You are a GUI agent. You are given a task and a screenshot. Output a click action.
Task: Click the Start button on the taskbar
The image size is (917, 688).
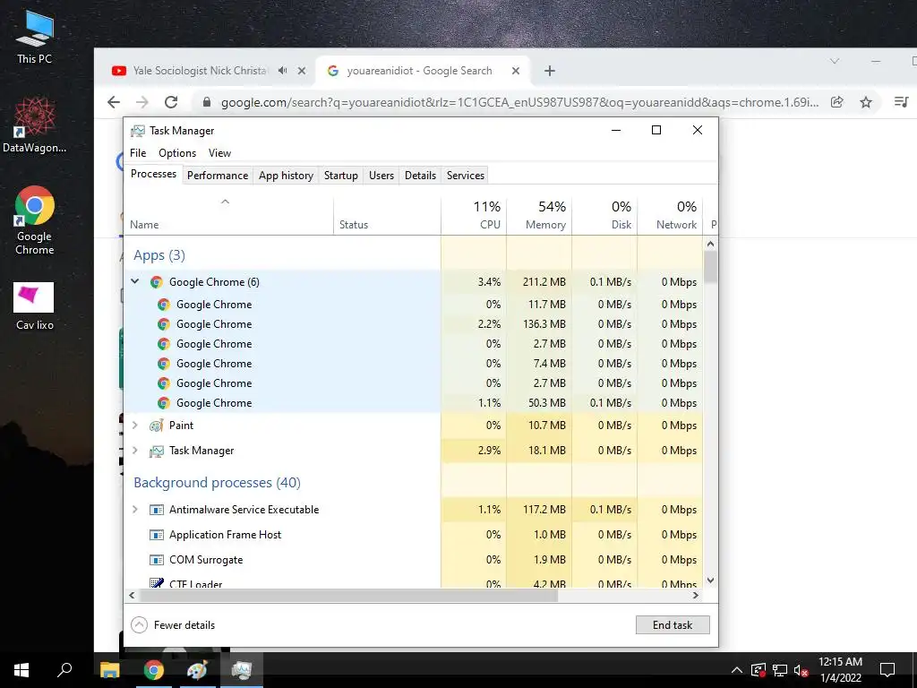(21, 670)
